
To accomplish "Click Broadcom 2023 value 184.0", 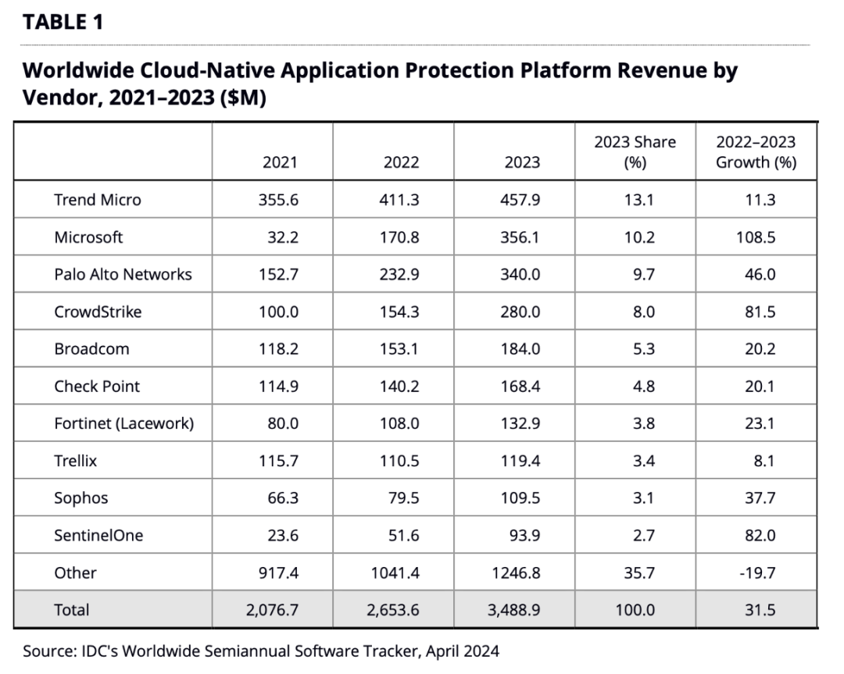I will click(x=520, y=348).
